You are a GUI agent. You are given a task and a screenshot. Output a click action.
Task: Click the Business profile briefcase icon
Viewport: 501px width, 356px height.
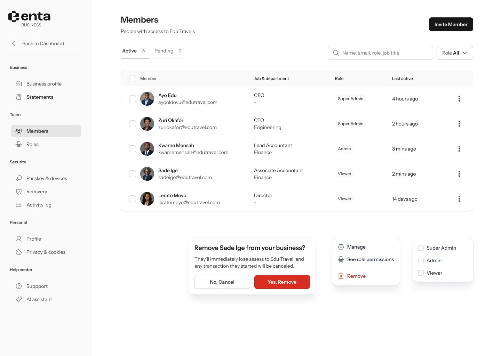[19, 84]
